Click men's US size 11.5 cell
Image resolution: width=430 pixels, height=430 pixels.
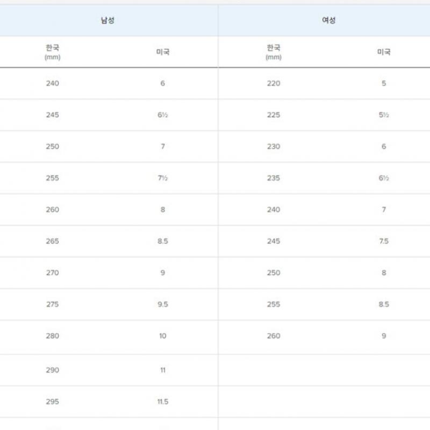pyautogui.click(x=163, y=402)
